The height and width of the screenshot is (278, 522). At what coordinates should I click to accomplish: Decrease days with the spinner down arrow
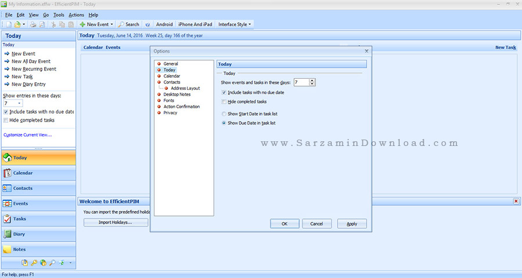click(312, 84)
